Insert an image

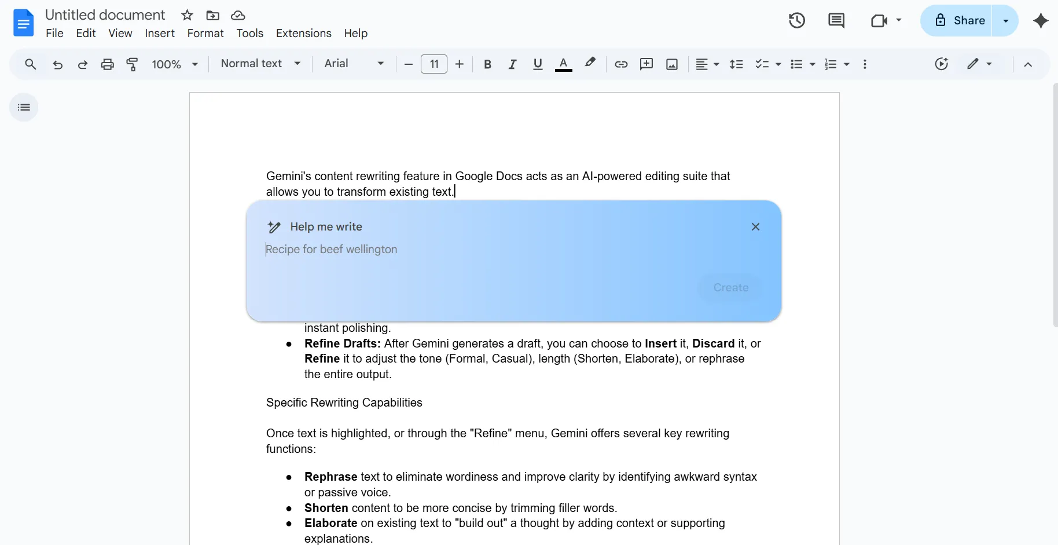tap(672, 64)
